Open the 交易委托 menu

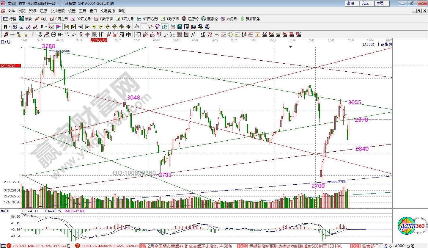[107, 11]
